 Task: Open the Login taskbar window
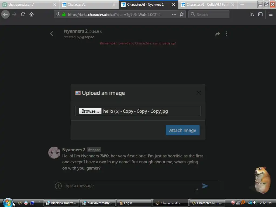[x=134, y=203]
